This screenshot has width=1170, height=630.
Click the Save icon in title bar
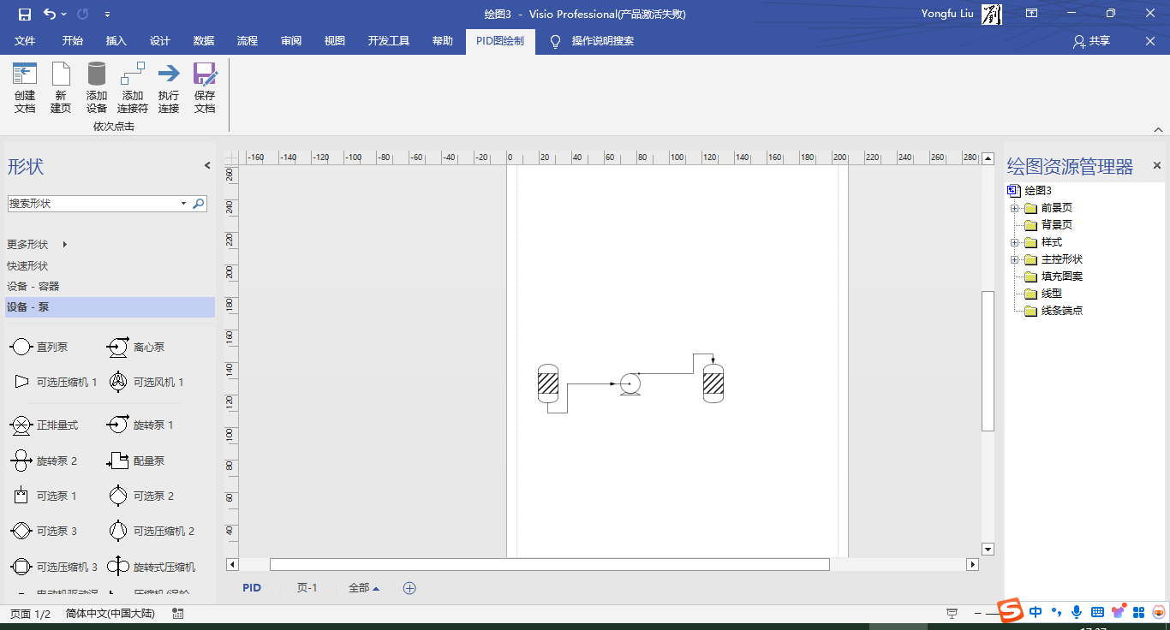click(x=24, y=14)
